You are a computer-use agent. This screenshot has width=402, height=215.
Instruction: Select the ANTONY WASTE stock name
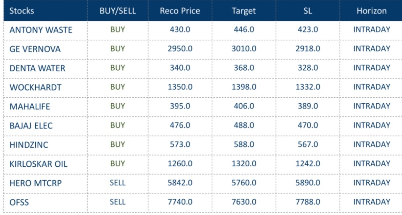point(40,30)
